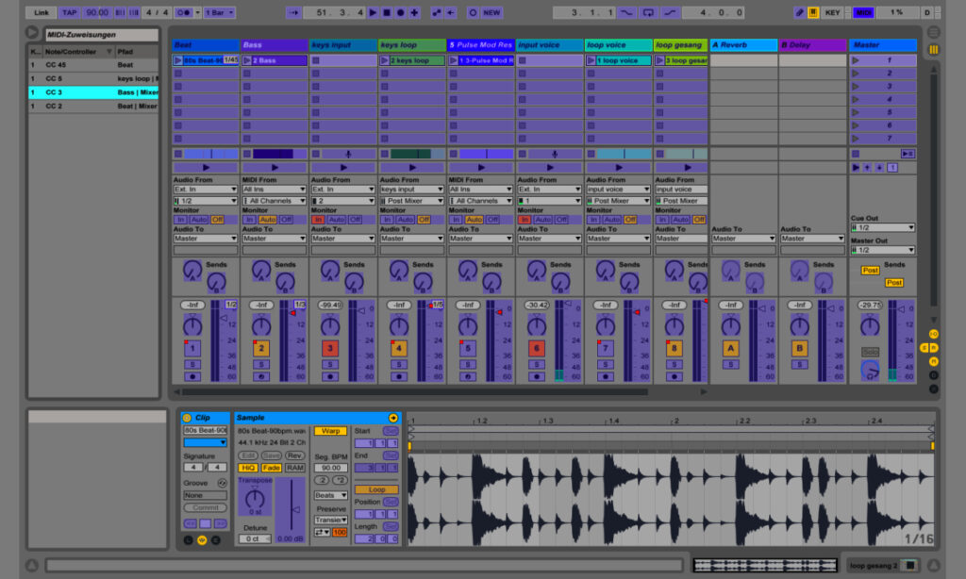Launch the 2 keys loop clip
Viewport: 966px width, 579px height.
pyautogui.click(x=385, y=60)
